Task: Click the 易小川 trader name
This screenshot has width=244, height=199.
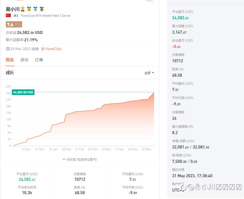Action: (13, 9)
